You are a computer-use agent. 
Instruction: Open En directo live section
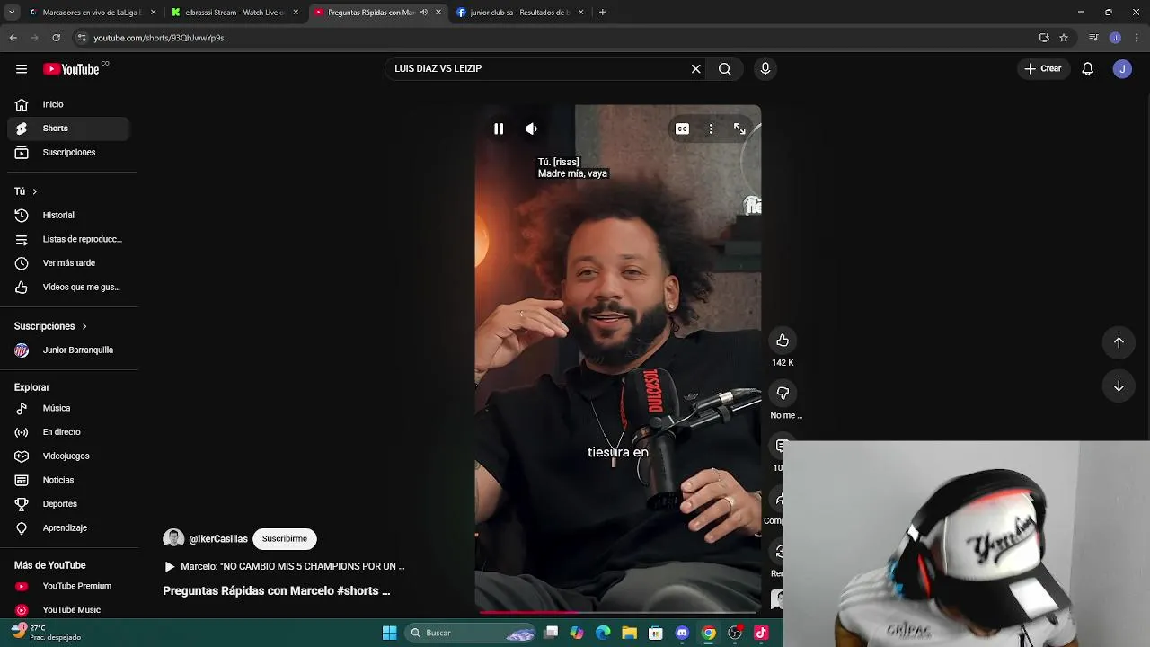(x=68, y=432)
